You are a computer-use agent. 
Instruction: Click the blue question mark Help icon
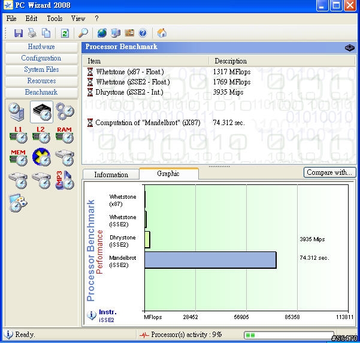[143, 33]
